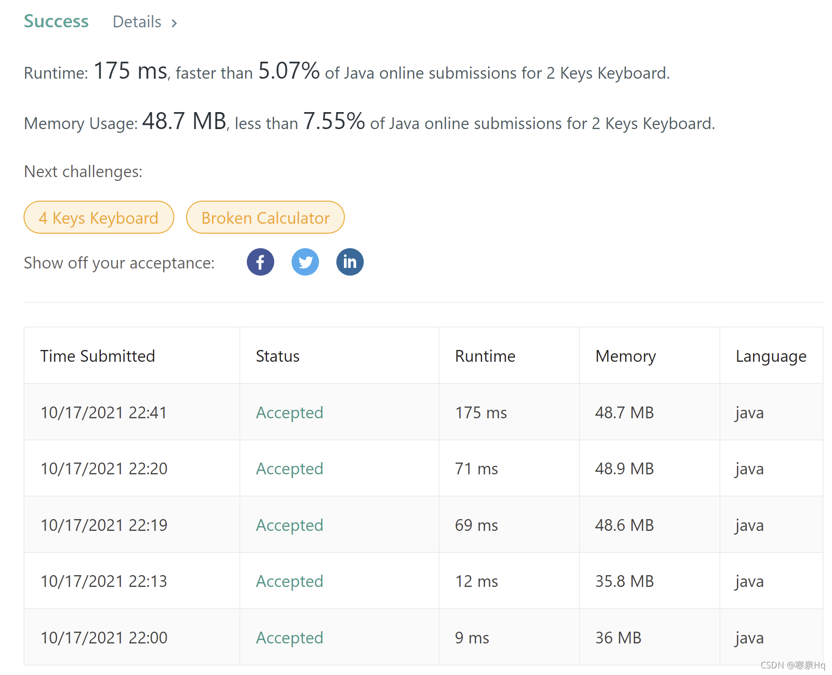Click the Runtime column header
Screen dimensions: 832x675
(485, 356)
